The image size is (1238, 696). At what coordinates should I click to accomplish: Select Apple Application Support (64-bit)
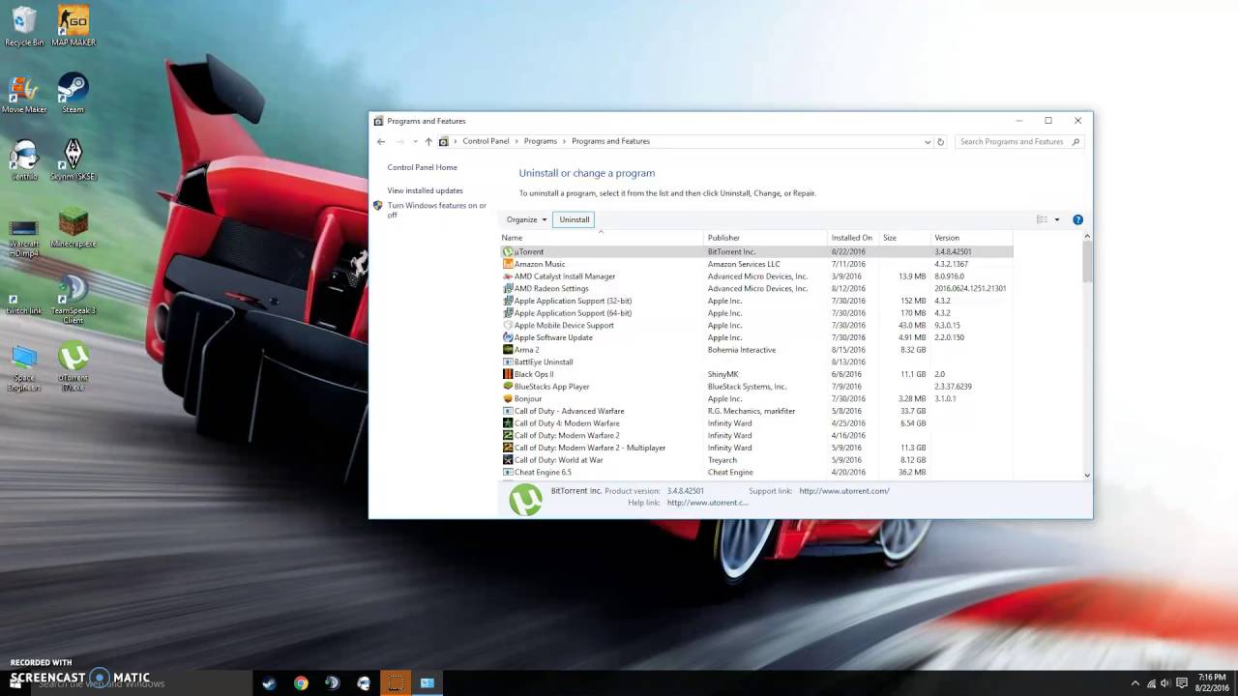click(x=756, y=313)
